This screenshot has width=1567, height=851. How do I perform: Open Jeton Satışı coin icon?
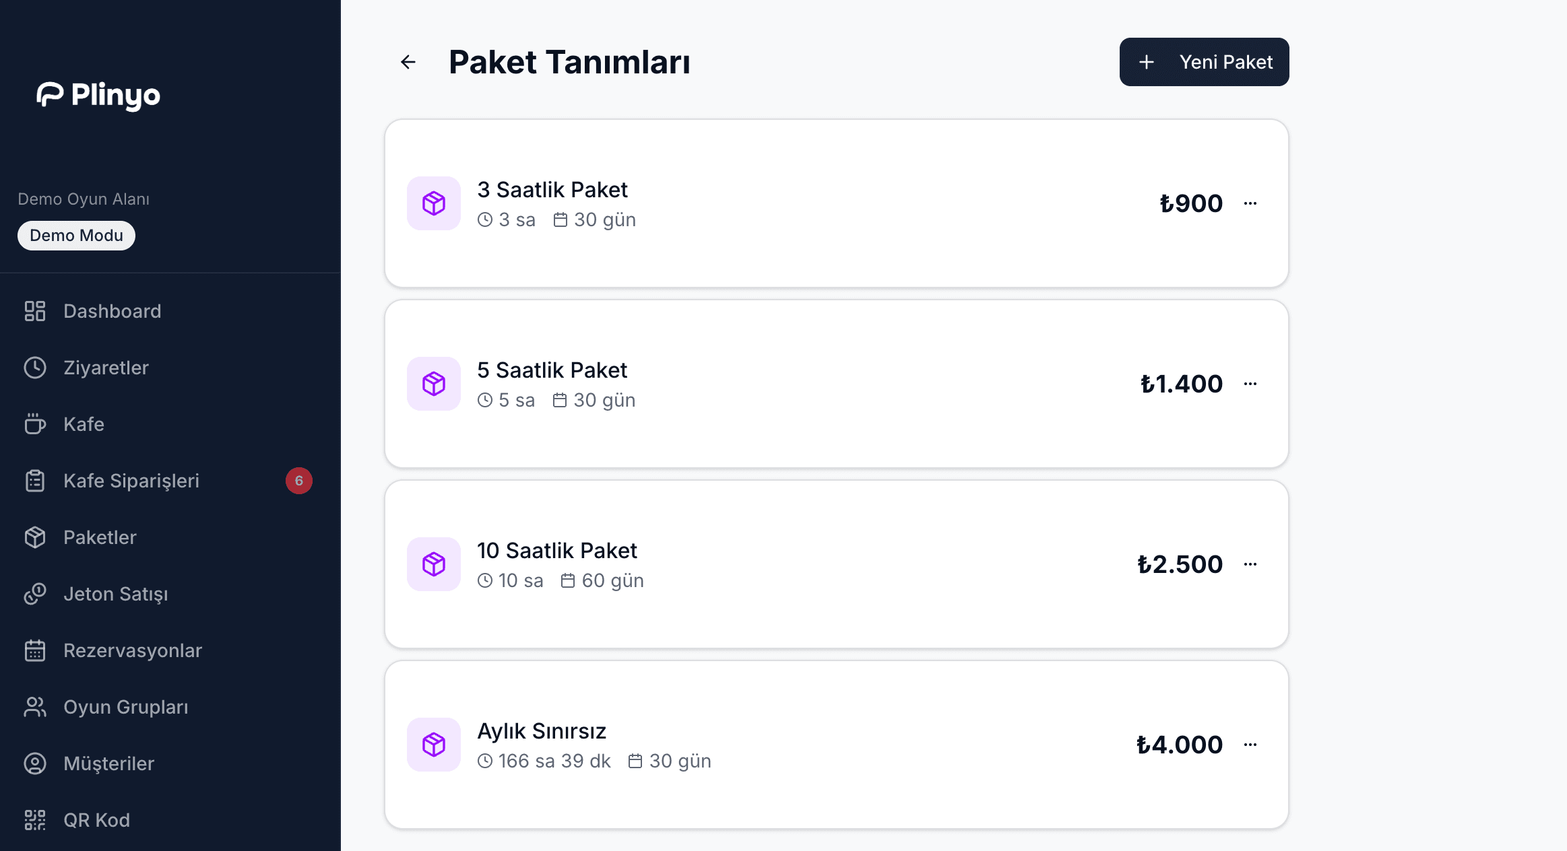[34, 594]
